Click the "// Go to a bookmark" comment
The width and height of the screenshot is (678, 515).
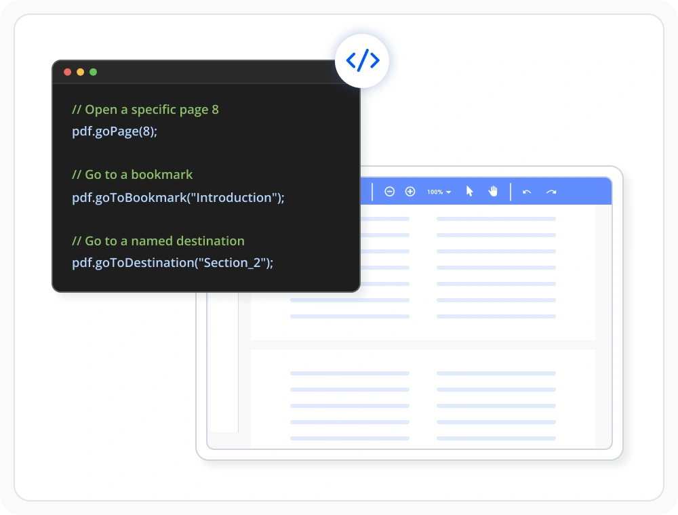click(x=132, y=175)
